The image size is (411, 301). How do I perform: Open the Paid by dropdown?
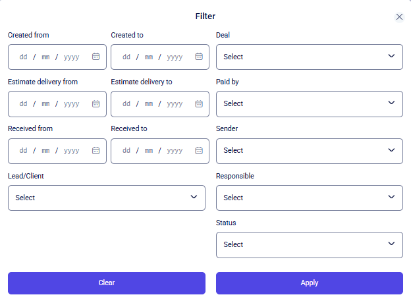(309, 103)
